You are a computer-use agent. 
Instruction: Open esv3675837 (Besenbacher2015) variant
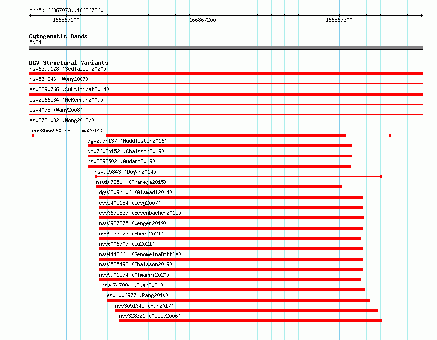[140, 213]
